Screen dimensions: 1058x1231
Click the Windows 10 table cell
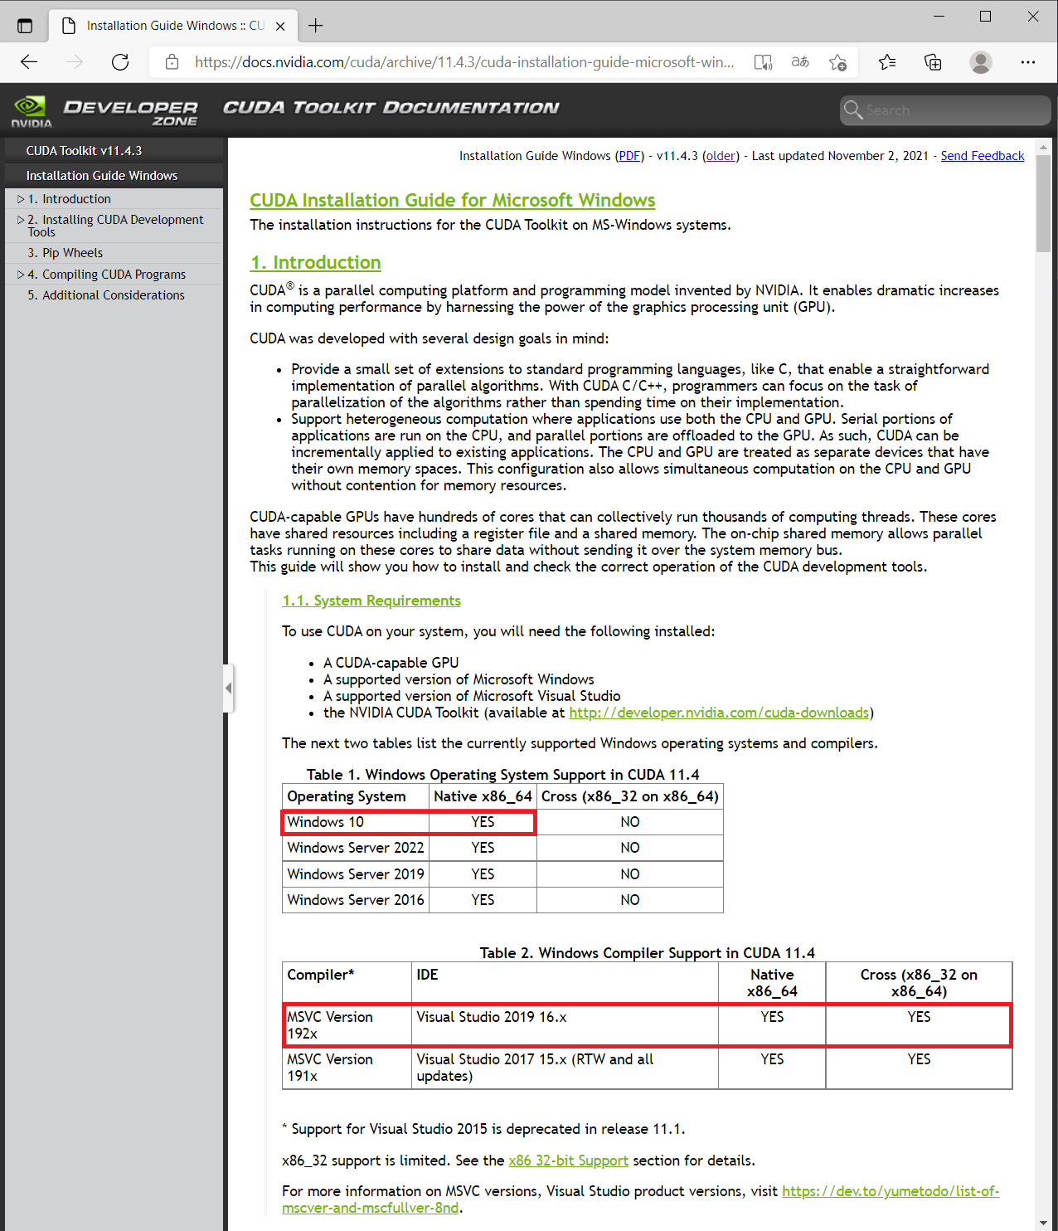[x=356, y=822]
